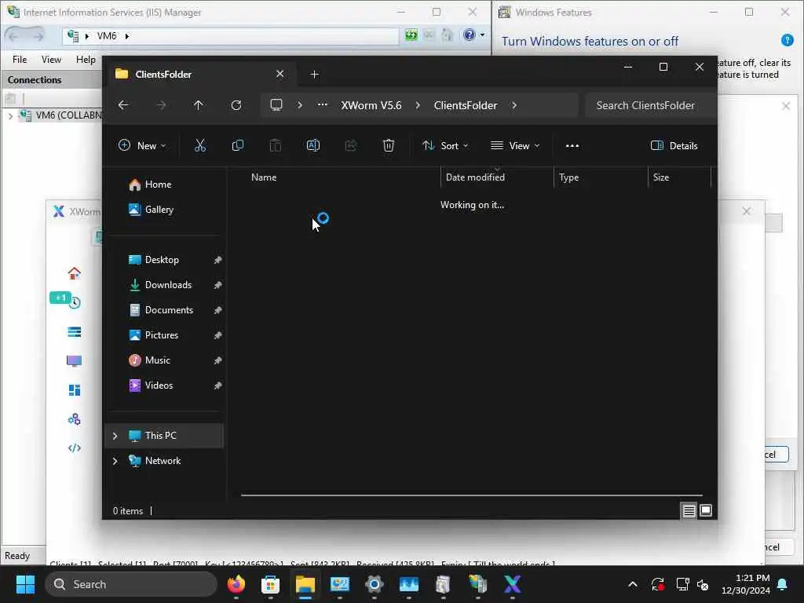This screenshot has width=804, height=603.
Task: Open the Help menu in IIS Manager
Action: 86,60
